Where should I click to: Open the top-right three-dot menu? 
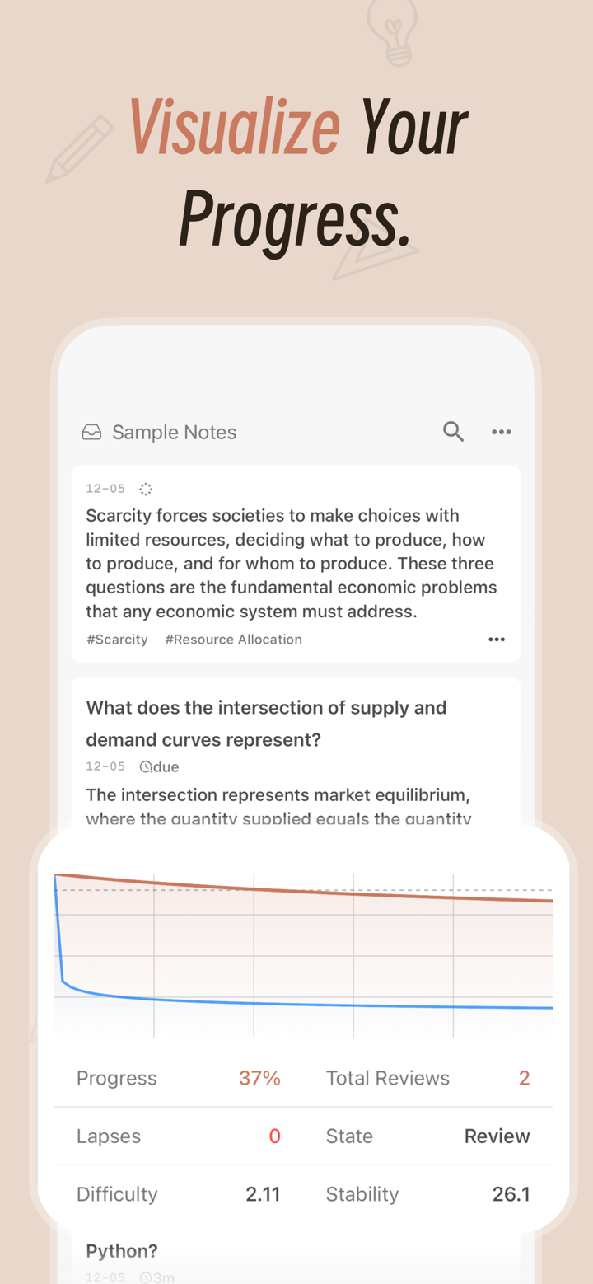[x=502, y=431]
